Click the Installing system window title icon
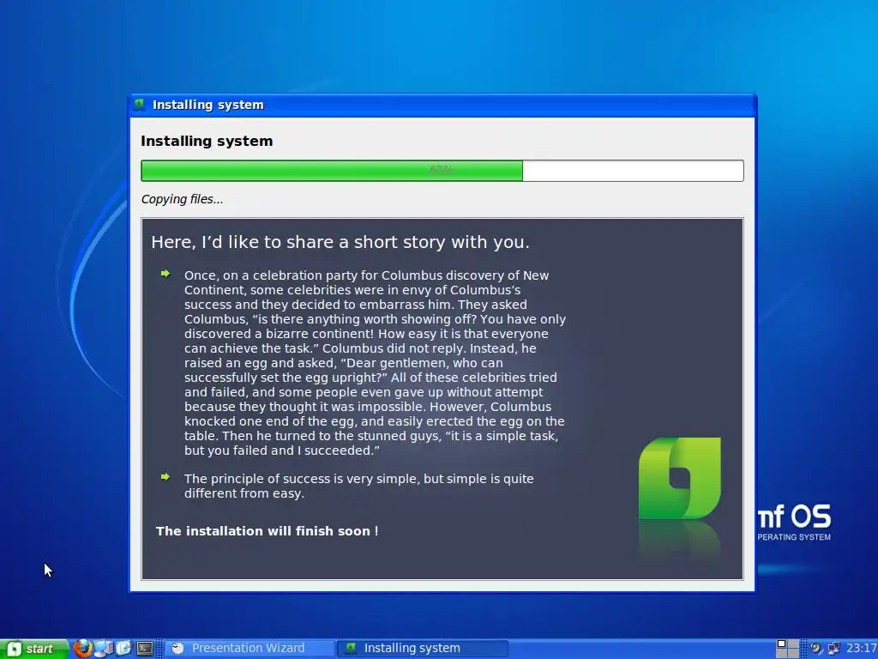Viewport: 878px width, 659px height. pyautogui.click(x=139, y=104)
